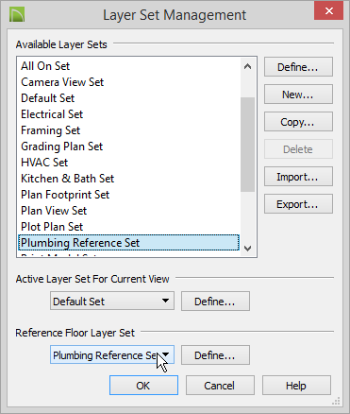This screenshot has height=414, width=350.
Task: Confirm the dialog with OK
Action: (143, 385)
